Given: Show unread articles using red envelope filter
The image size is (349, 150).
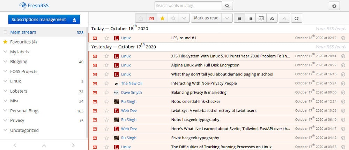Looking at the screenshot, I should (x=151, y=18).
